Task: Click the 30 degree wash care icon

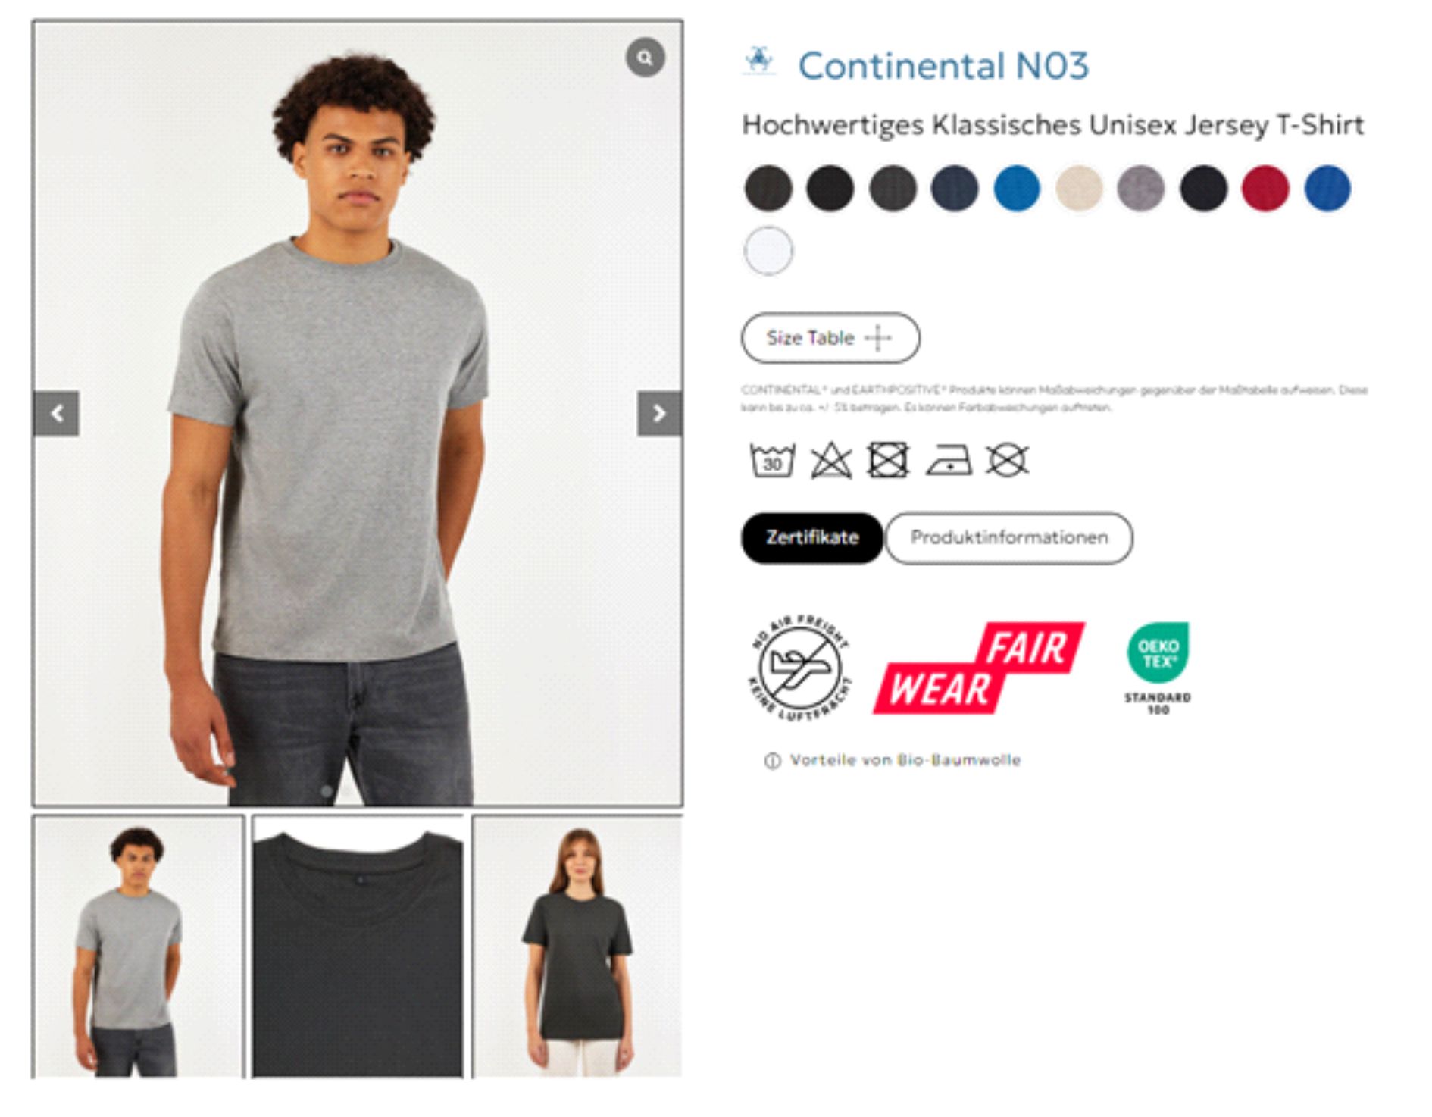Action: point(772,460)
